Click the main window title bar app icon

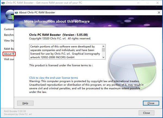tap(3, 3)
